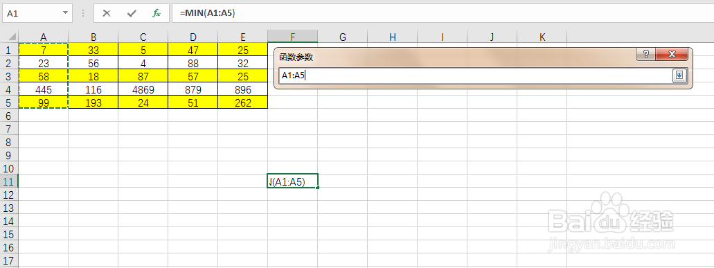
Task: Click cell B2 containing 56
Action: click(x=93, y=63)
